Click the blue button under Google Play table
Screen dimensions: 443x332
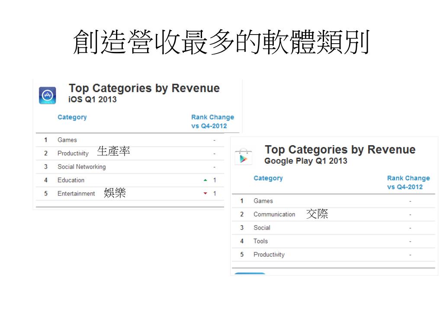click(250, 273)
